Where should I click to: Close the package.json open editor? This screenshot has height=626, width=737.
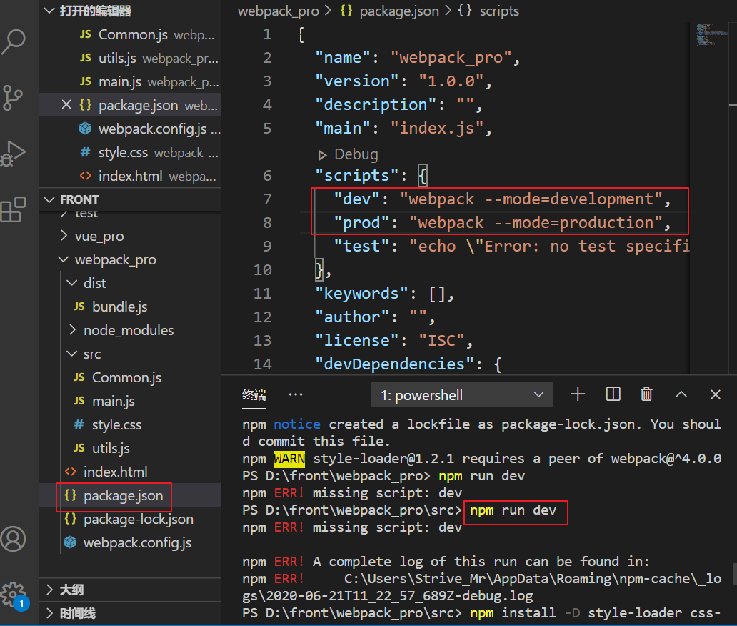tap(66, 105)
